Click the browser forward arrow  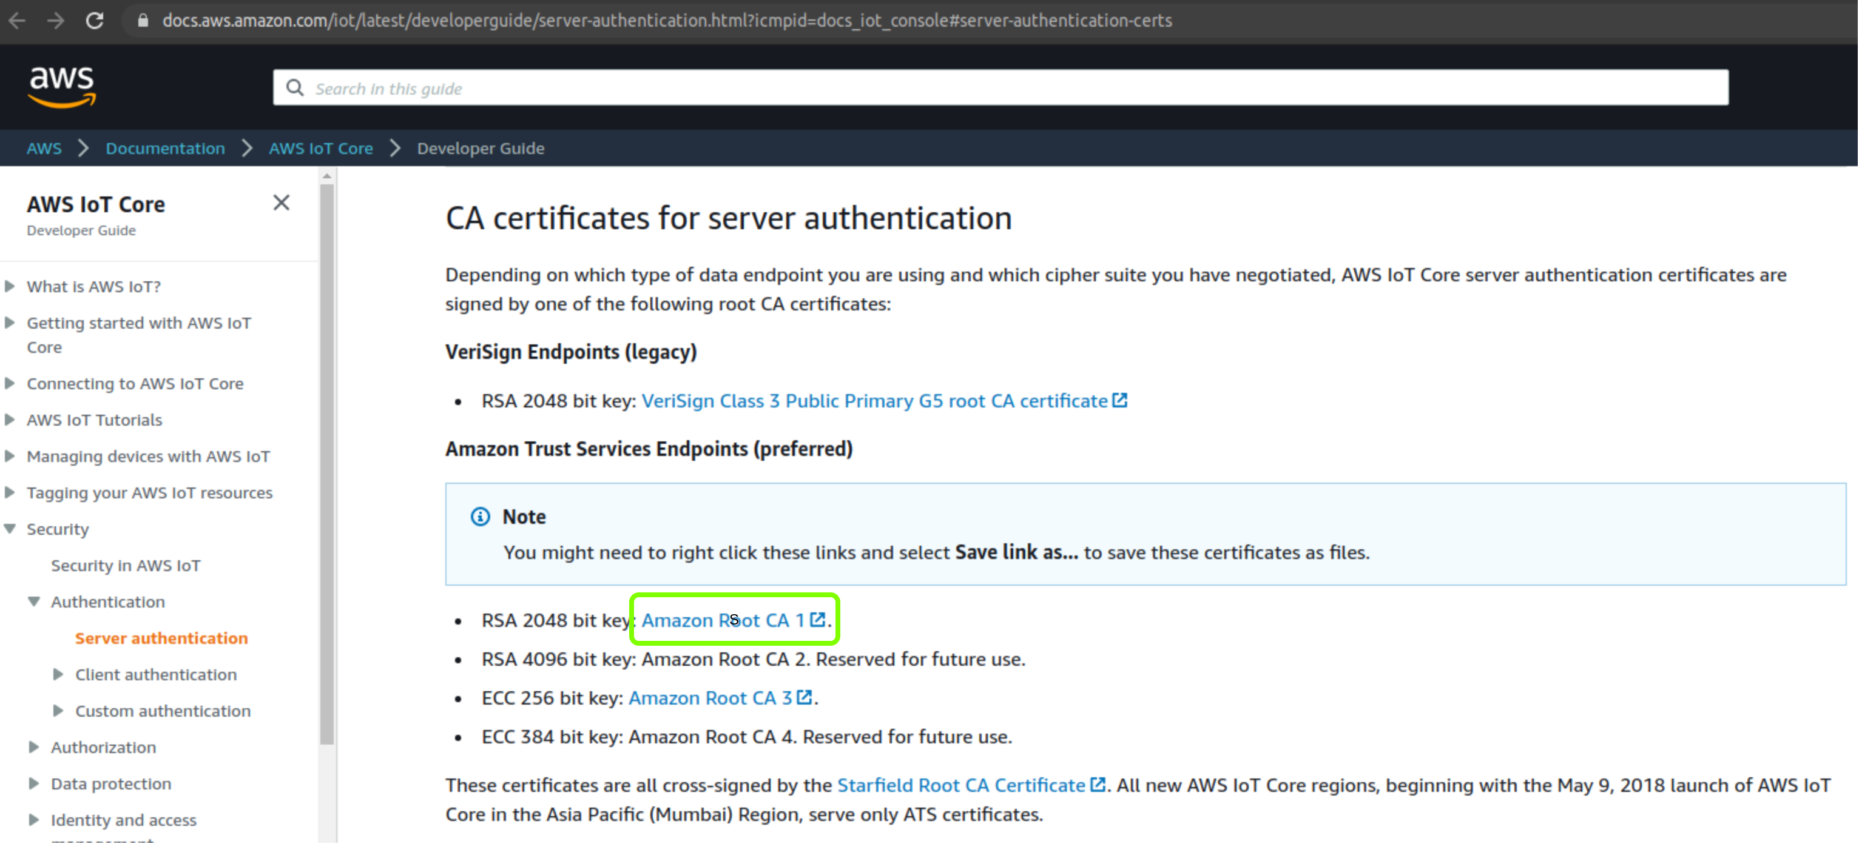(56, 20)
